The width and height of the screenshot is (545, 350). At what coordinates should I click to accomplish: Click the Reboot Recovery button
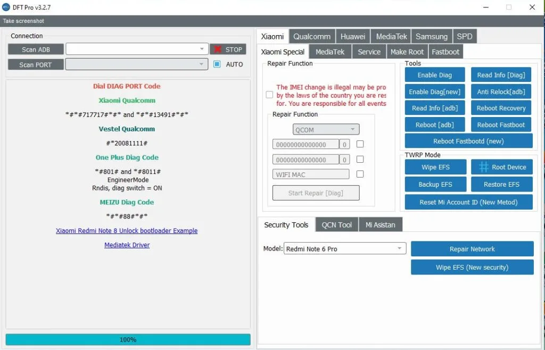[501, 108]
